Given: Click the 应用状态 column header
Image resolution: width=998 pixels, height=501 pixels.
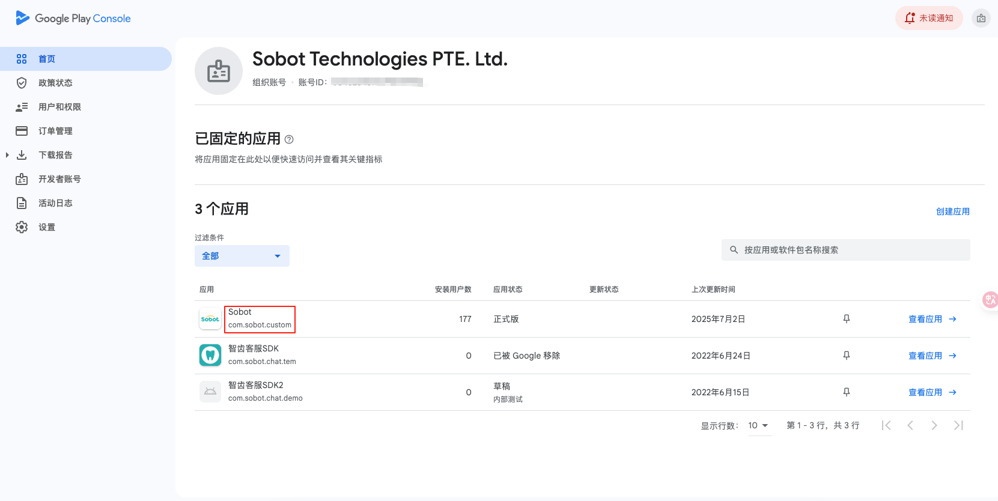Looking at the screenshot, I should (x=508, y=290).
